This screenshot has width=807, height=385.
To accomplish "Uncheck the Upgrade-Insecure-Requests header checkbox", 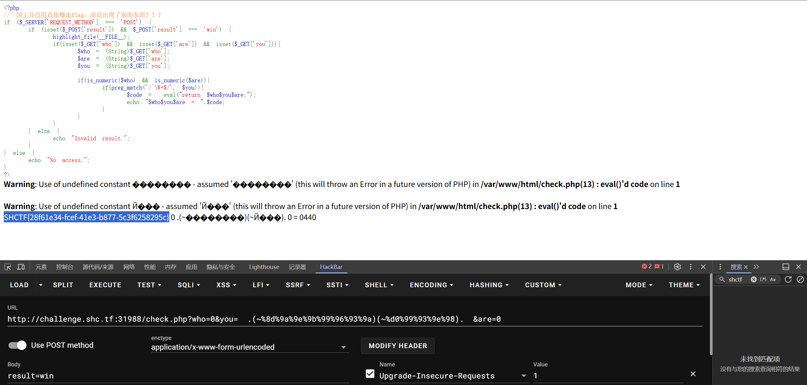I will point(370,374).
